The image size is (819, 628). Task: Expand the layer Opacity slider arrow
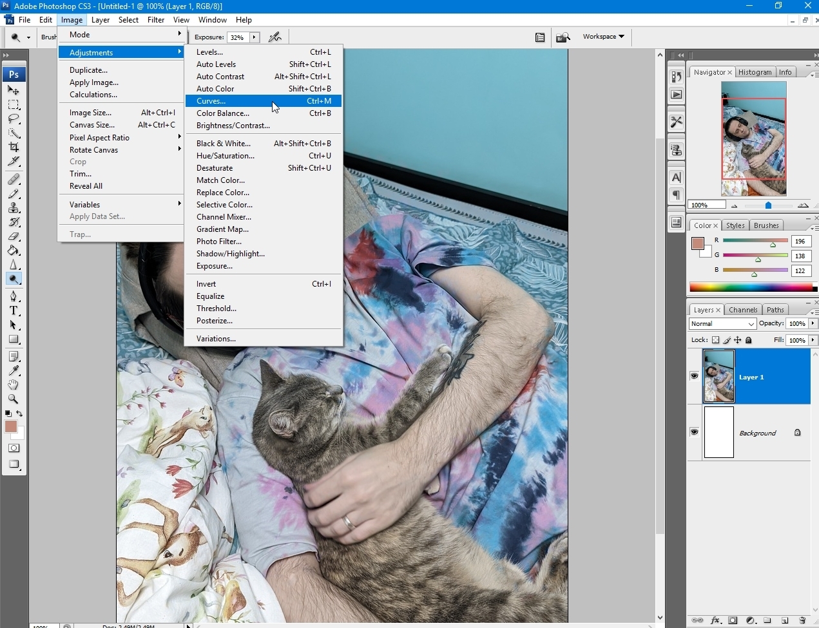813,323
